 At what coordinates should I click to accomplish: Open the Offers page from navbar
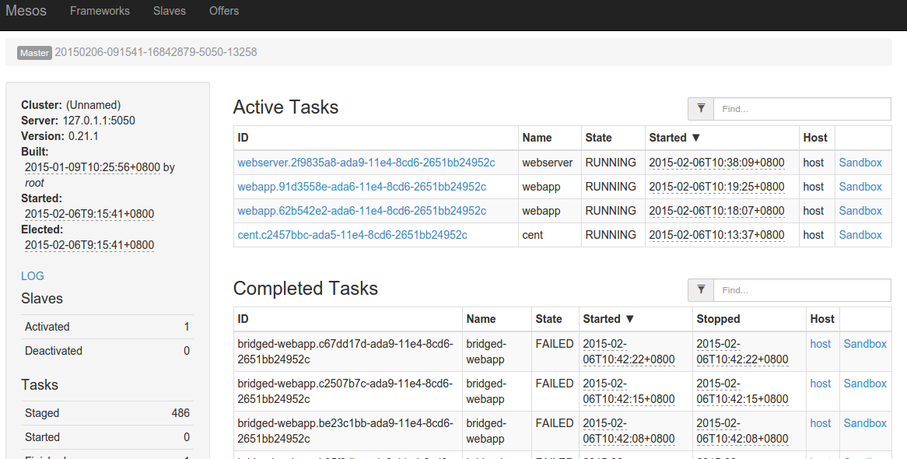click(x=224, y=11)
